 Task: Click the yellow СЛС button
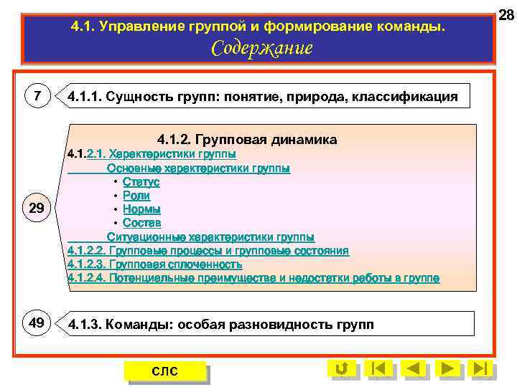click(165, 371)
